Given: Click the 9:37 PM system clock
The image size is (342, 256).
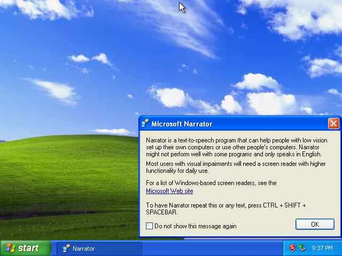Looking at the screenshot, I should 322,248.
